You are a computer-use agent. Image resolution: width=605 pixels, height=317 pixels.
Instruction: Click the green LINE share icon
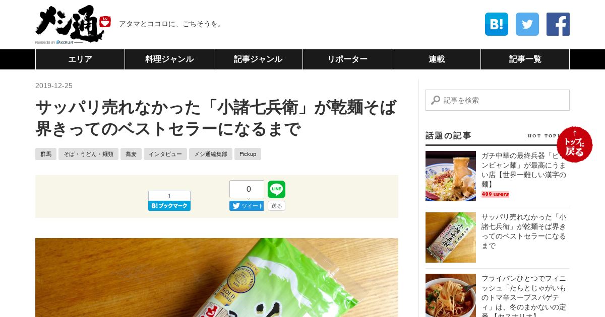276,189
